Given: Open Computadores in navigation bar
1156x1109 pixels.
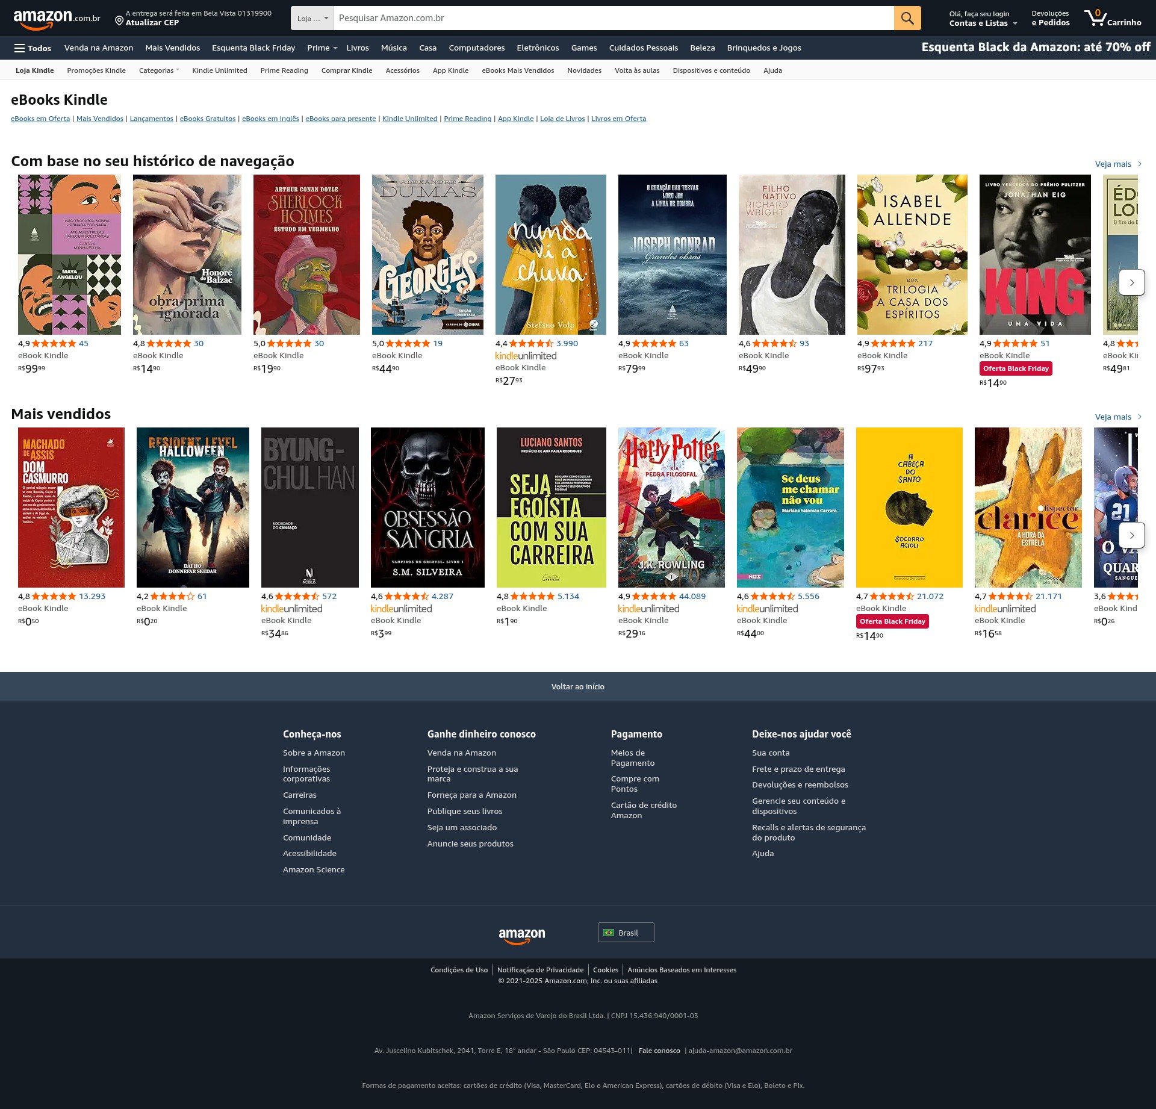Looking at the screenshot, I should pyautogui.click(x=477, y=48).
